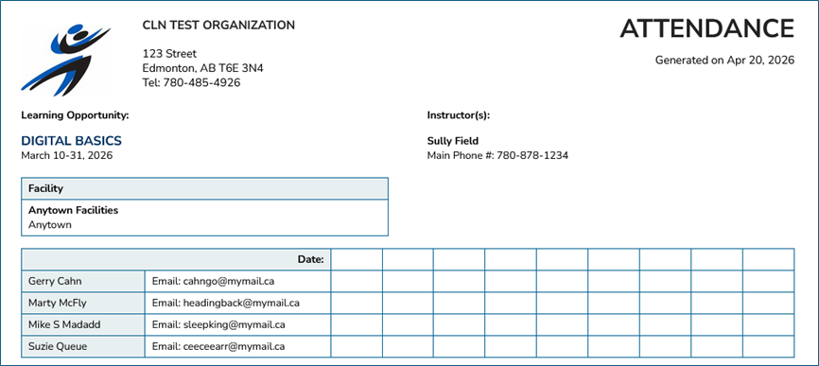This screenshot has height=366, width=819.
Task: Select the CLN TEST ORGANIZATION heading
Action: (218, 25)
